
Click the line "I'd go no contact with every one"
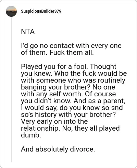(x=71, y=46)
